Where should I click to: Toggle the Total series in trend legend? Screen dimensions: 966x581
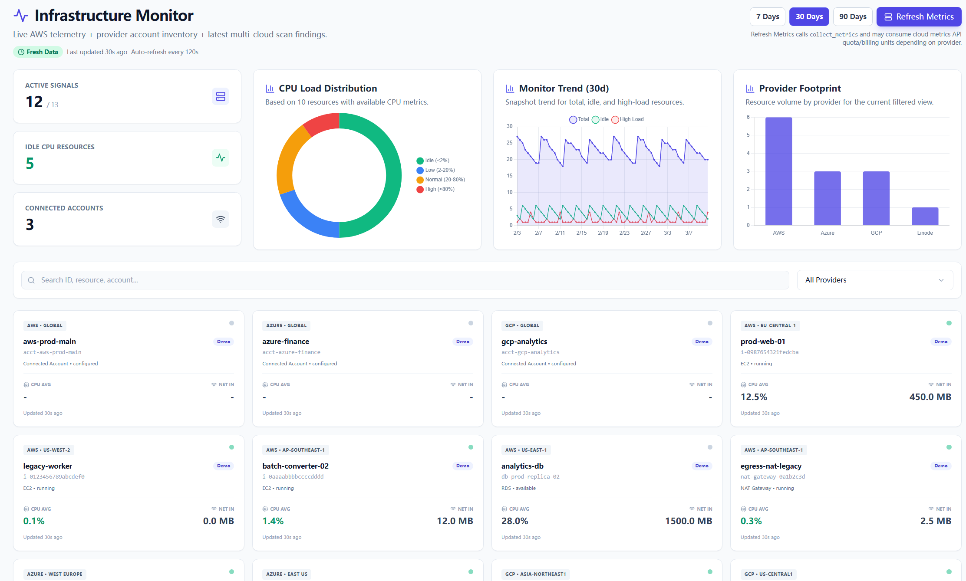(579, 119)
